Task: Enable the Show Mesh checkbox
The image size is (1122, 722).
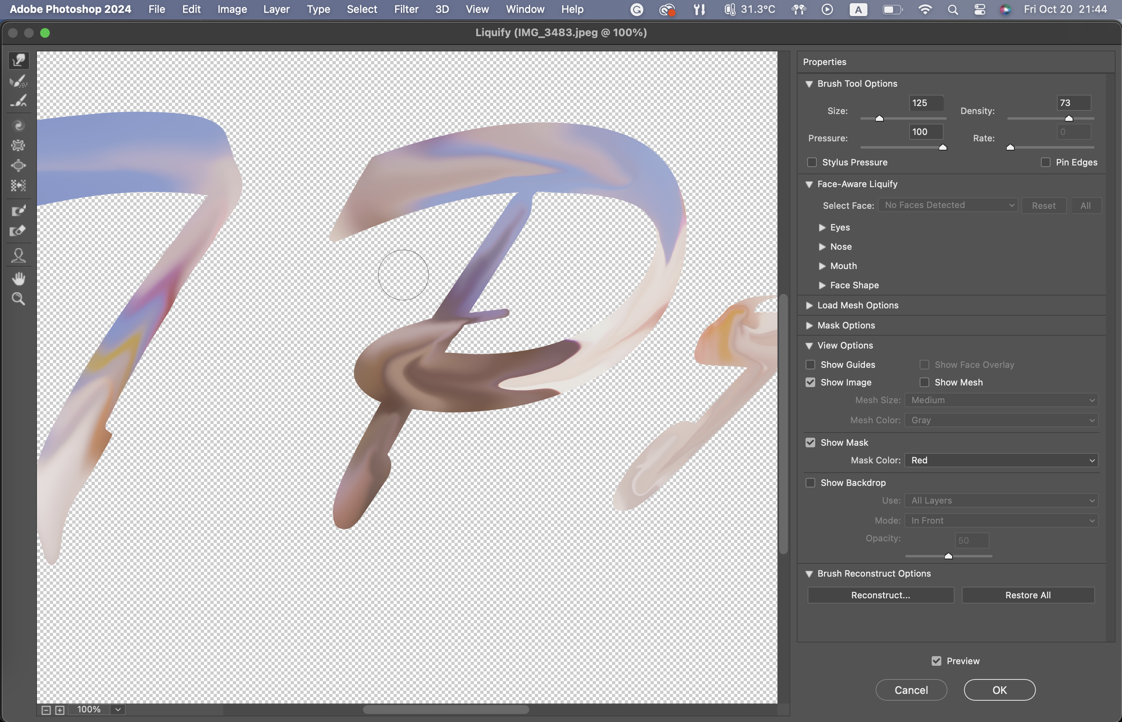Action: pos(924,382)
